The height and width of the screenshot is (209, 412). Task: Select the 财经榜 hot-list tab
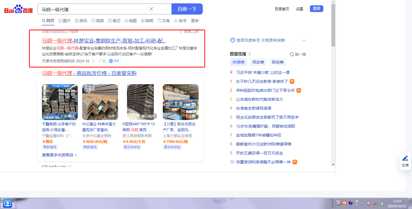(x=277, y=62)
